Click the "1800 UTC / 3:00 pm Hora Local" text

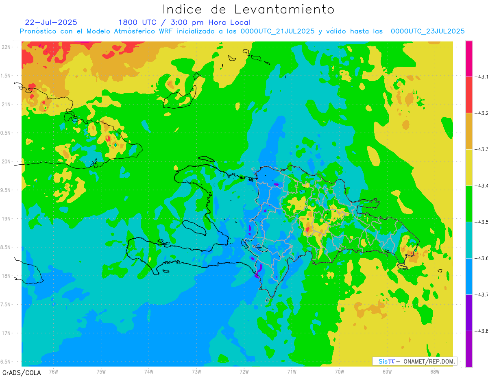click(184, 23)
